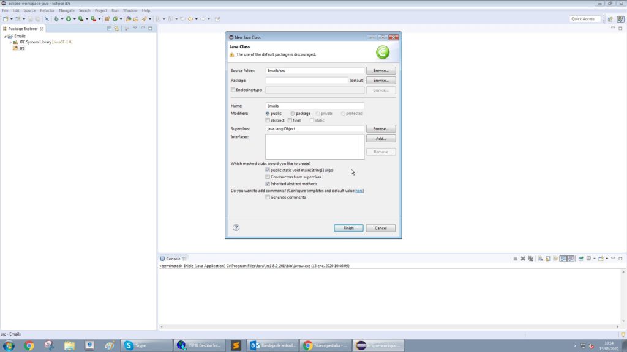Screen dimensions: 627x352
Task: Click the Open Perspective icon near Quick Access
Action: [610, 19]
